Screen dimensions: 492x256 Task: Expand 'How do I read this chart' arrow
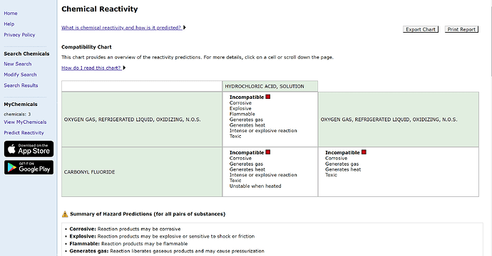[x=124, y=68]
